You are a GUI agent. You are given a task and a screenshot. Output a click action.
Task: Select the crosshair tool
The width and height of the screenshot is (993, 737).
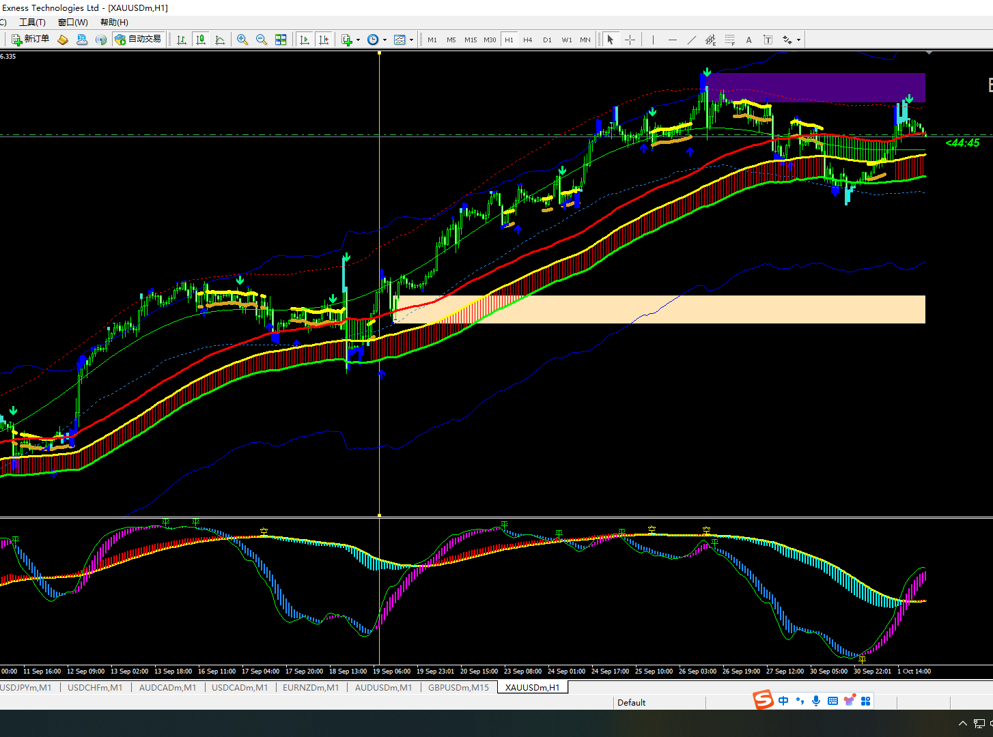point(630,40)
